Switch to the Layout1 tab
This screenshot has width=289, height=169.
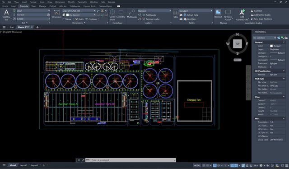23,165
